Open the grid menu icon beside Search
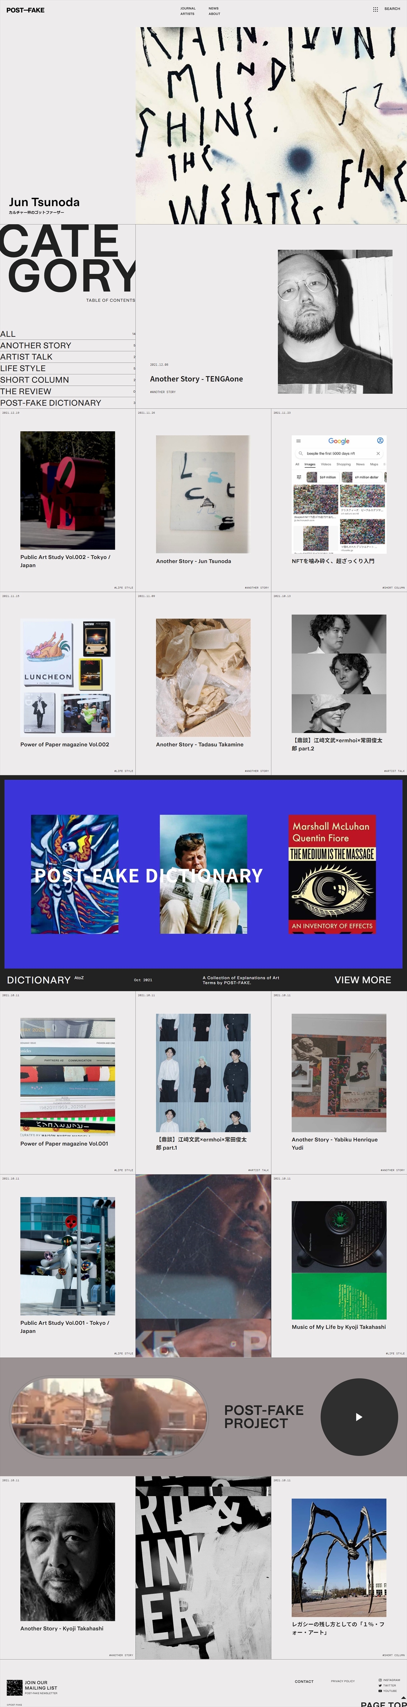This screenshot has height=1707, width=407. pyautogui.click(x=376, y=9)
